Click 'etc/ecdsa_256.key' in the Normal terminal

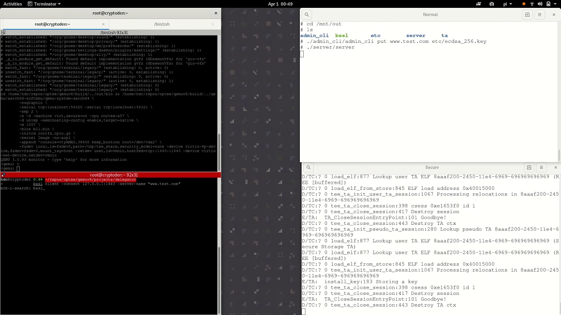pos(459,42)
